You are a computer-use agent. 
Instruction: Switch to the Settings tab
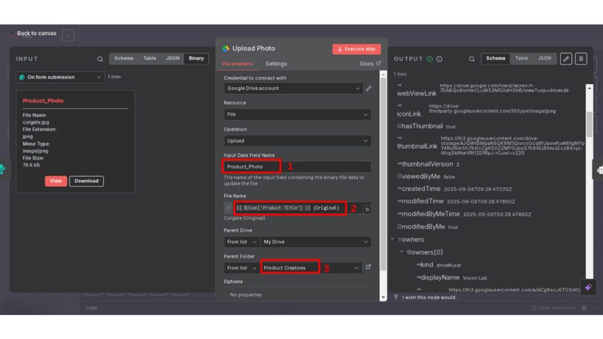pos(276,64)
